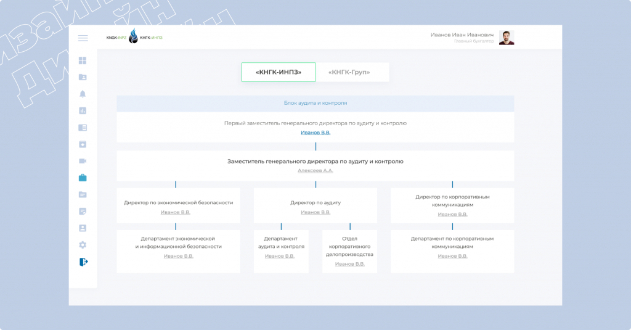This screenshot has height=330, width=631.
Task: Open the bar chart statistics icon
Action: coord(83,111)
